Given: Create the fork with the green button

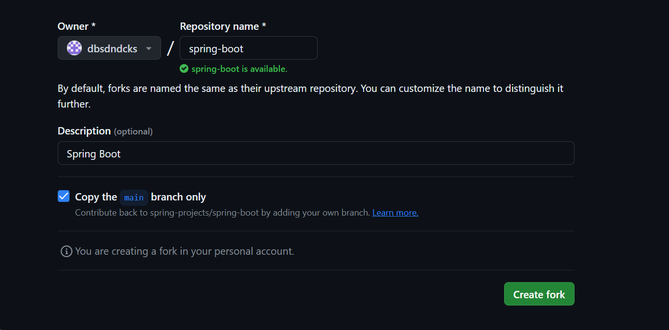Looking at the screenshot, I should coord(539,294).
